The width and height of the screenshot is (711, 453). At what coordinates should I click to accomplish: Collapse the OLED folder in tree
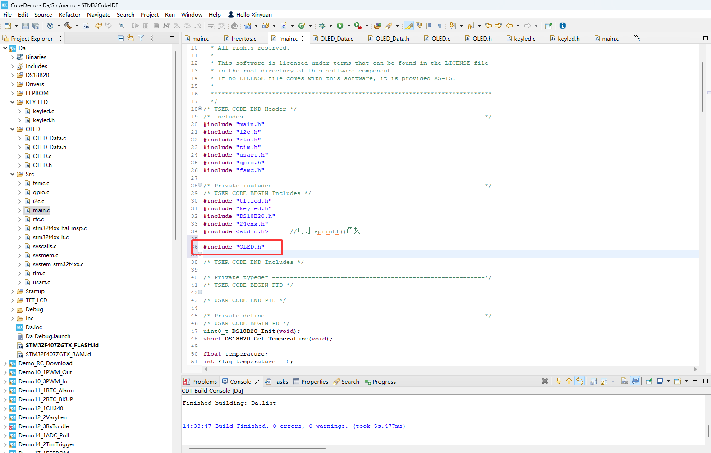pyautogui.click(x=12, y=129)
